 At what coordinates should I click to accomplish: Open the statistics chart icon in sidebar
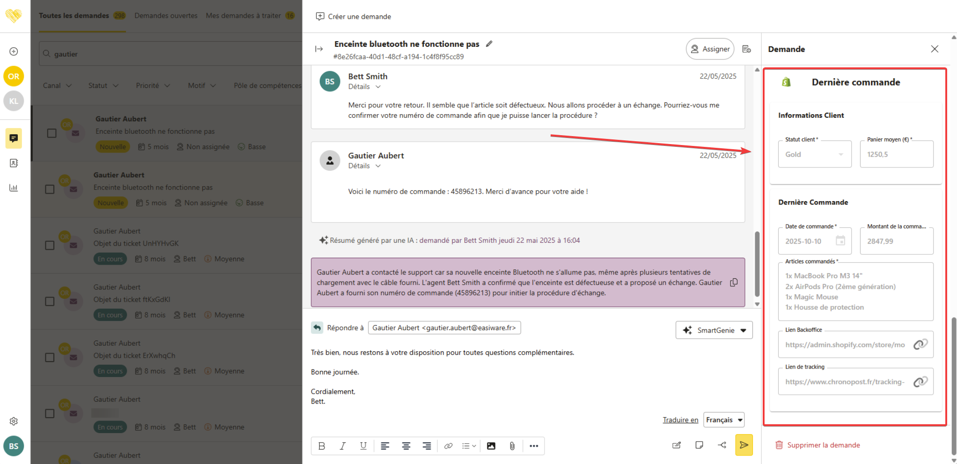[x=14, y=188]
